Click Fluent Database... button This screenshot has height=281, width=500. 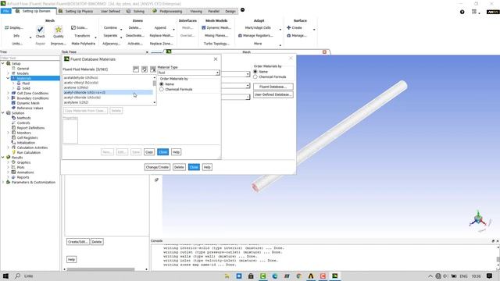click(x=273, y=87)
